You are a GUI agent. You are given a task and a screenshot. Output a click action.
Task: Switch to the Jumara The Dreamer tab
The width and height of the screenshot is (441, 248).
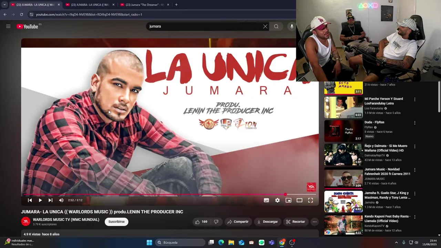(145, 5)
